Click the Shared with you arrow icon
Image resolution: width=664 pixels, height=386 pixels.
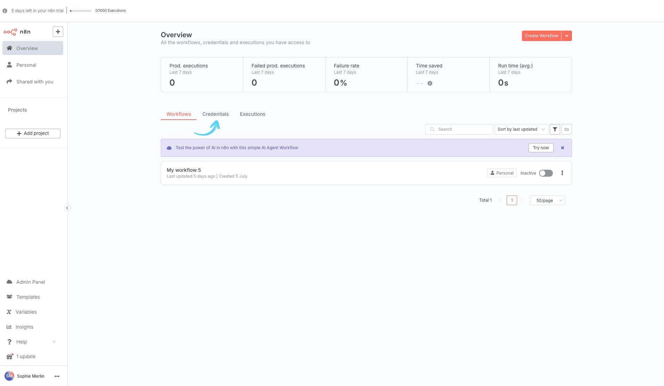tap(9, 81)
